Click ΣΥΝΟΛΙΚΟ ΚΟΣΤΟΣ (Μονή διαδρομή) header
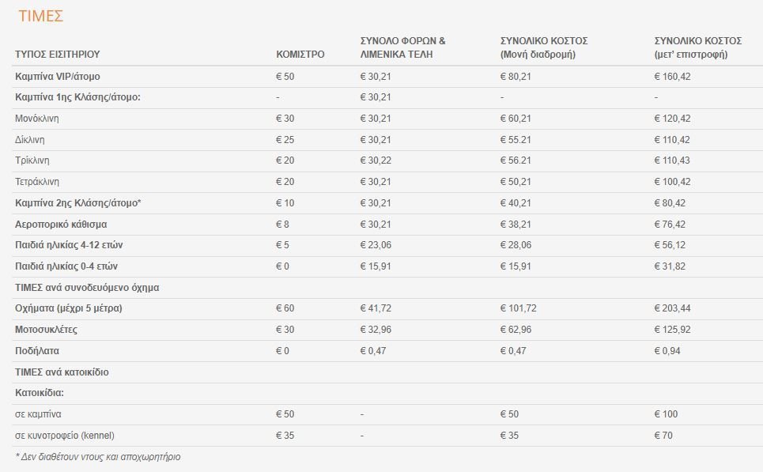 (x=544, y=47)
